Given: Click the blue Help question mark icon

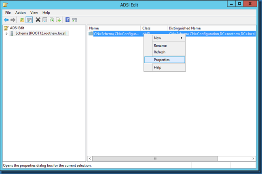Looking at the screenshot, I should pyautogui.click(x=68, y=20).
